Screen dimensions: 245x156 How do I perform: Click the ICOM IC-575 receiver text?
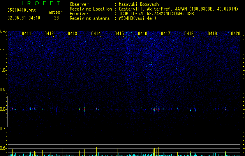pyautogui.click(x=156, y=14)
